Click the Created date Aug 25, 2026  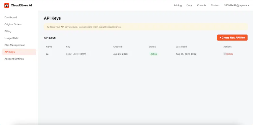[x=120, y=54]
